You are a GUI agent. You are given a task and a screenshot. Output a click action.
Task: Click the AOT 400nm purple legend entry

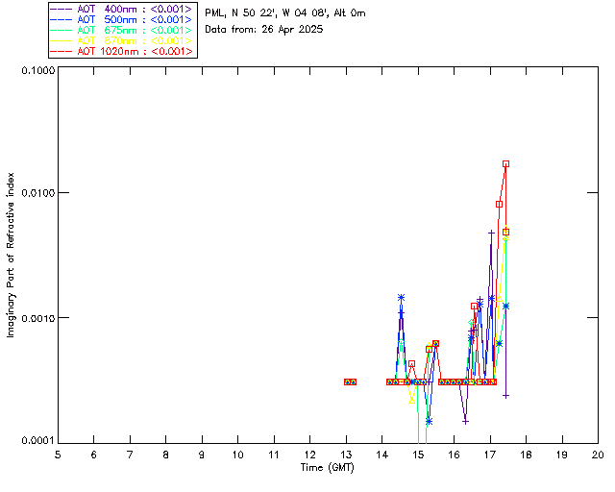[x=122, y=9]
